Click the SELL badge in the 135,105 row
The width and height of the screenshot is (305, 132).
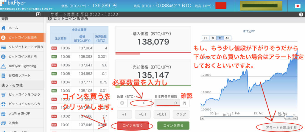pyautogui.click(x=54, y=91)
